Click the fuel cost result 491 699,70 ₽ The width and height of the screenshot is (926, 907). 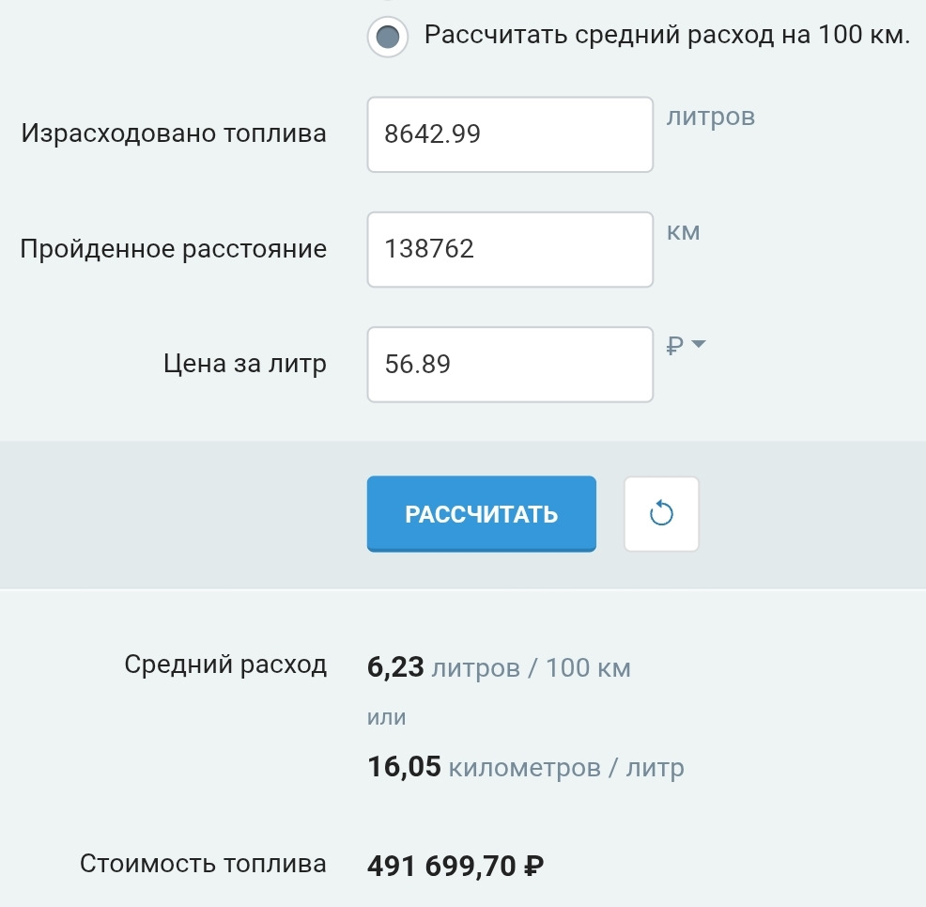tap(456, 866)
